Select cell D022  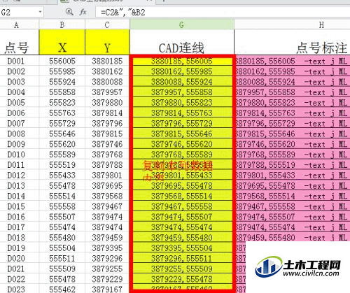tap(20, 279)
